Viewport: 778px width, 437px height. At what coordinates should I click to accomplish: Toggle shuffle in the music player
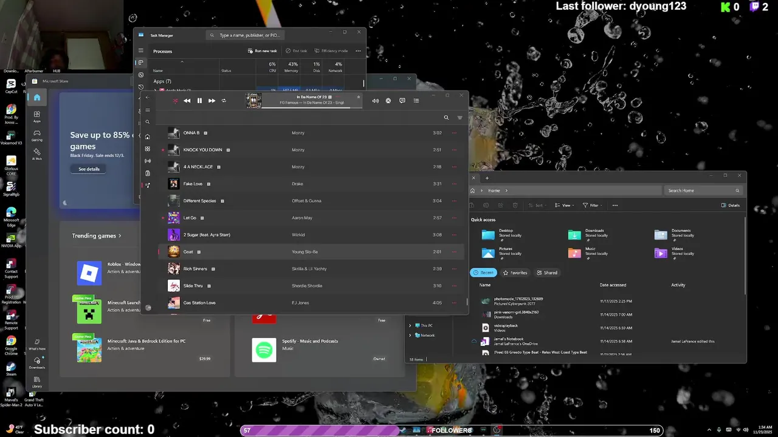175,101
